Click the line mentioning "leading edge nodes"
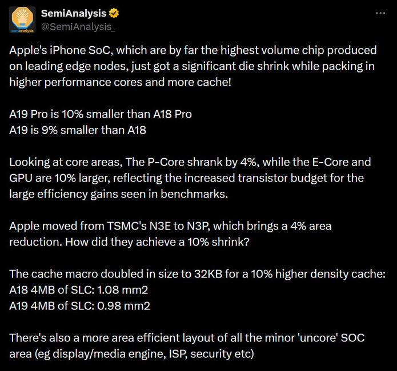Image resolution: width=397 pixels, height=371 pixels. pos(192,66)
